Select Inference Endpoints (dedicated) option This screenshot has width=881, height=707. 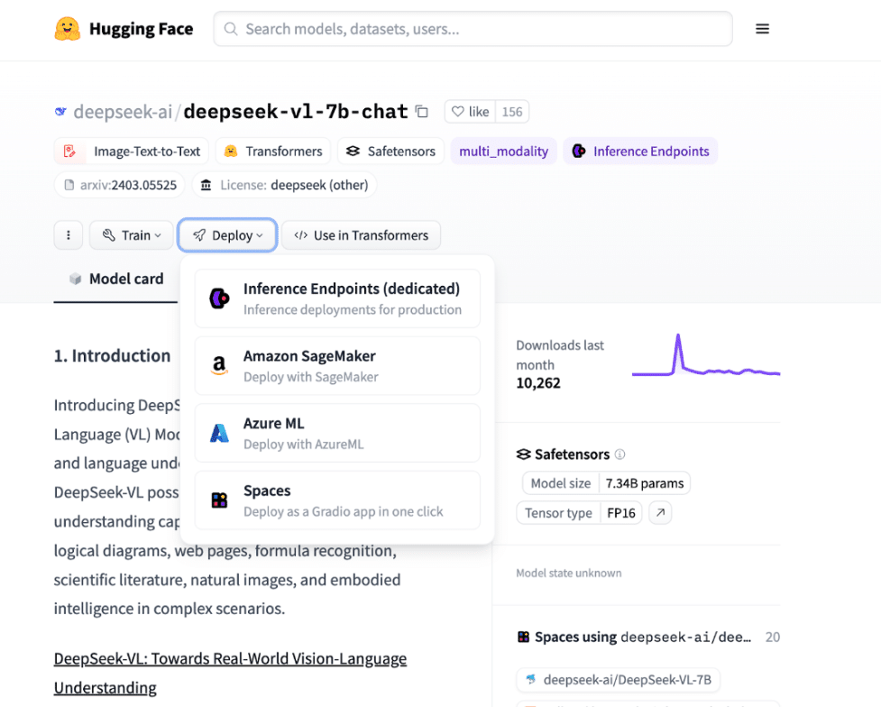[337, 298]
